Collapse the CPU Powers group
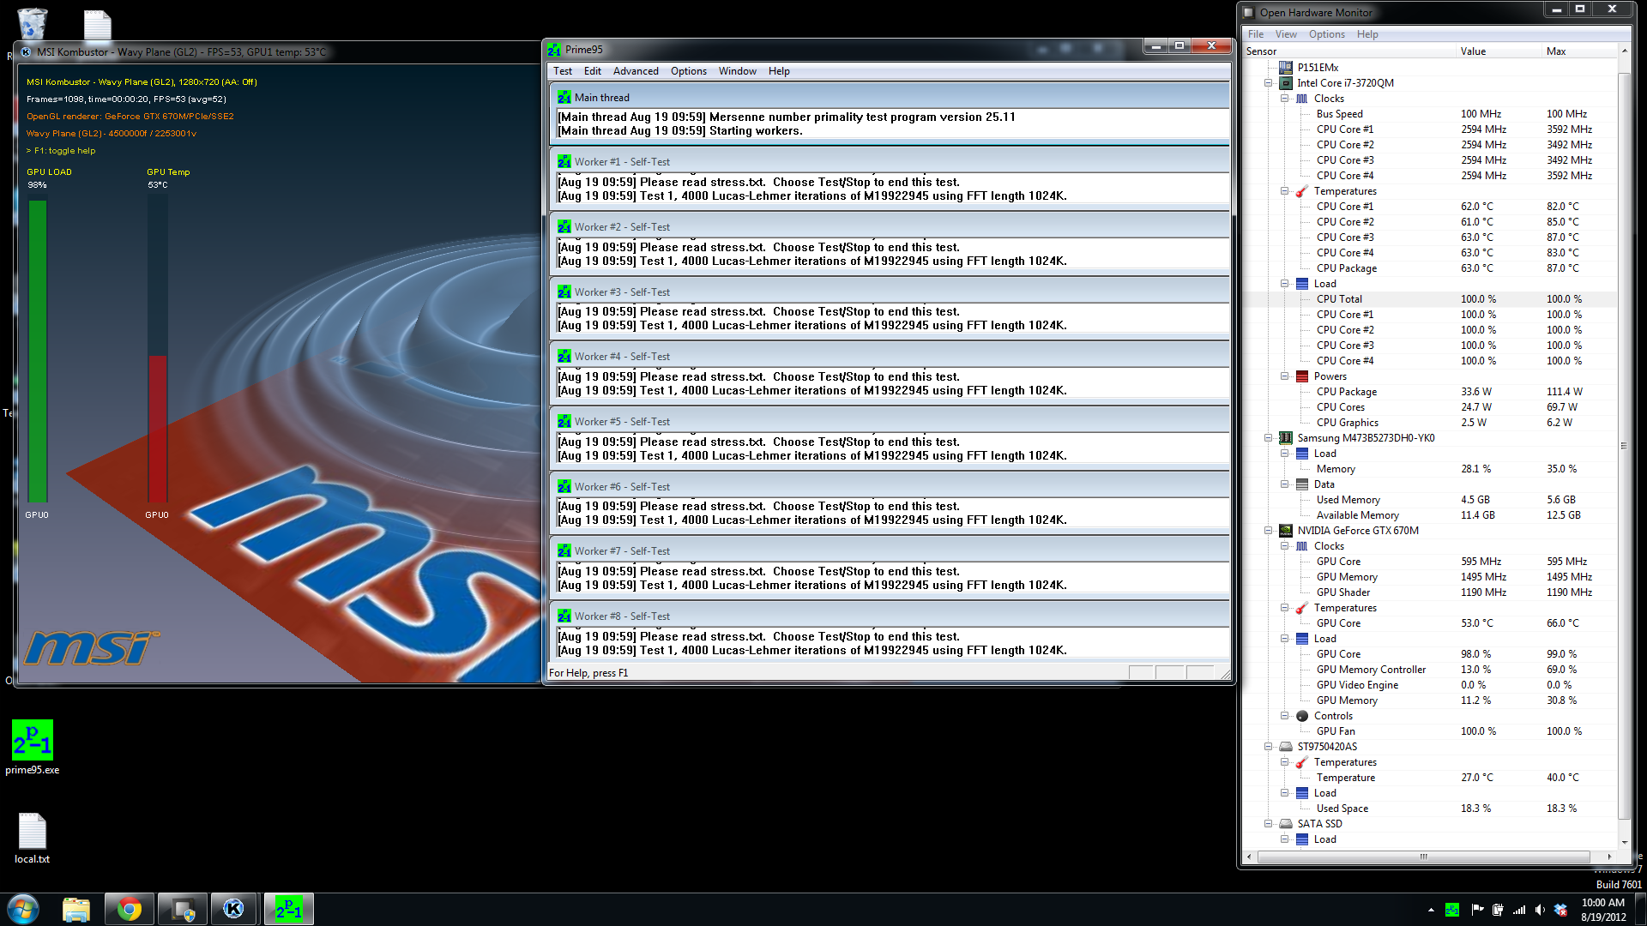 pyautogui.click(x=1284, y=376)
